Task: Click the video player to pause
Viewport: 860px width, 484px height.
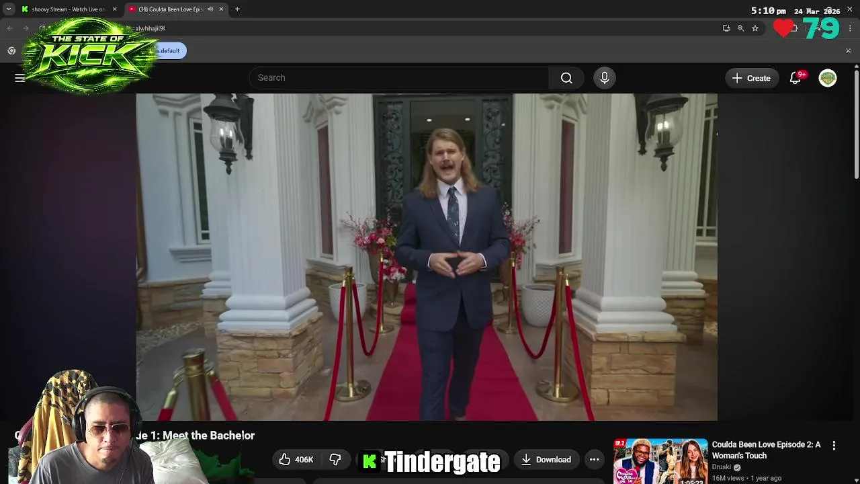Action: pos(427,257)
